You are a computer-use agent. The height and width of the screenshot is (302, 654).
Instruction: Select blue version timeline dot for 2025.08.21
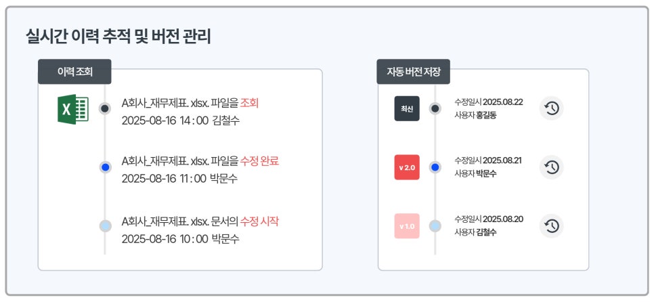point(435,167)
